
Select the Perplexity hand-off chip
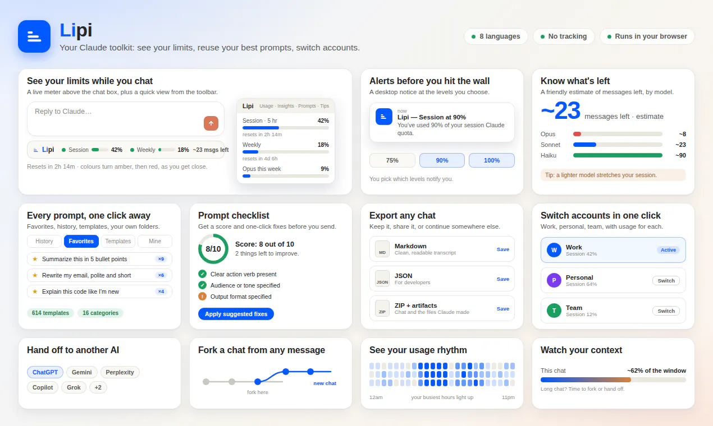click(120, 372)
